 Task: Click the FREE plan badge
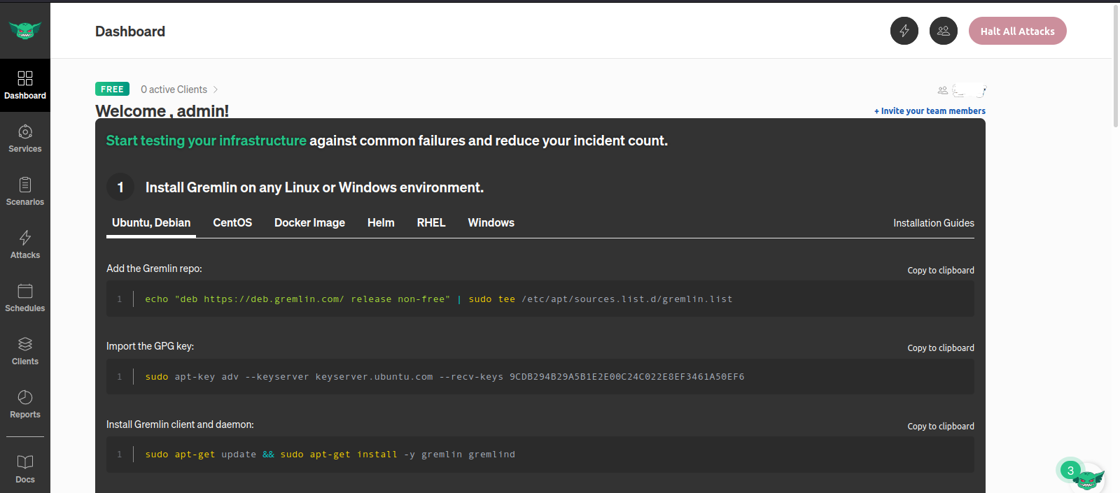(x=112, y=89)
